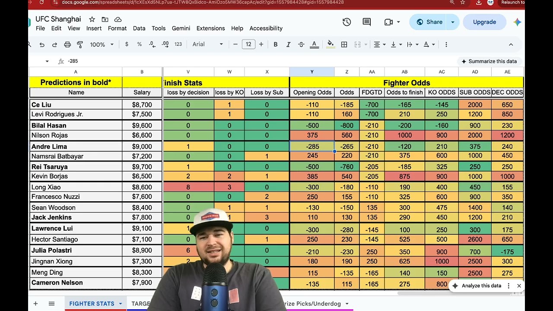
Task: Open the Tools menu
Action: pyautogui.click(x=159, y=29)
